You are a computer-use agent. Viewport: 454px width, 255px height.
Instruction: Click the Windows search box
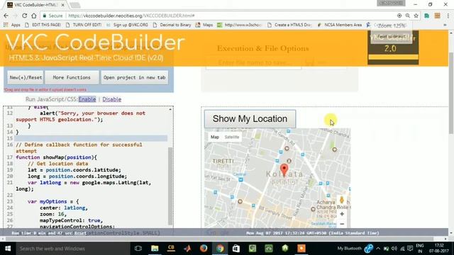pyautogui.click(x=72, y=249)
